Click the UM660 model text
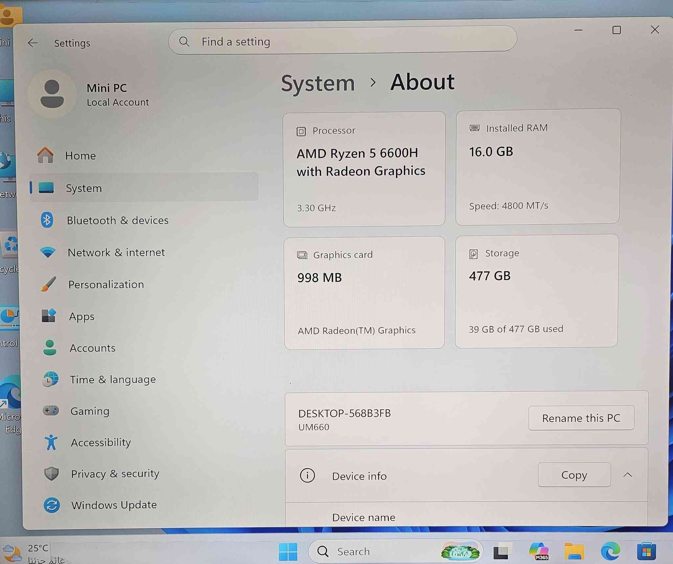The width and height of the screenshot is (673, 564). [313, 427]
